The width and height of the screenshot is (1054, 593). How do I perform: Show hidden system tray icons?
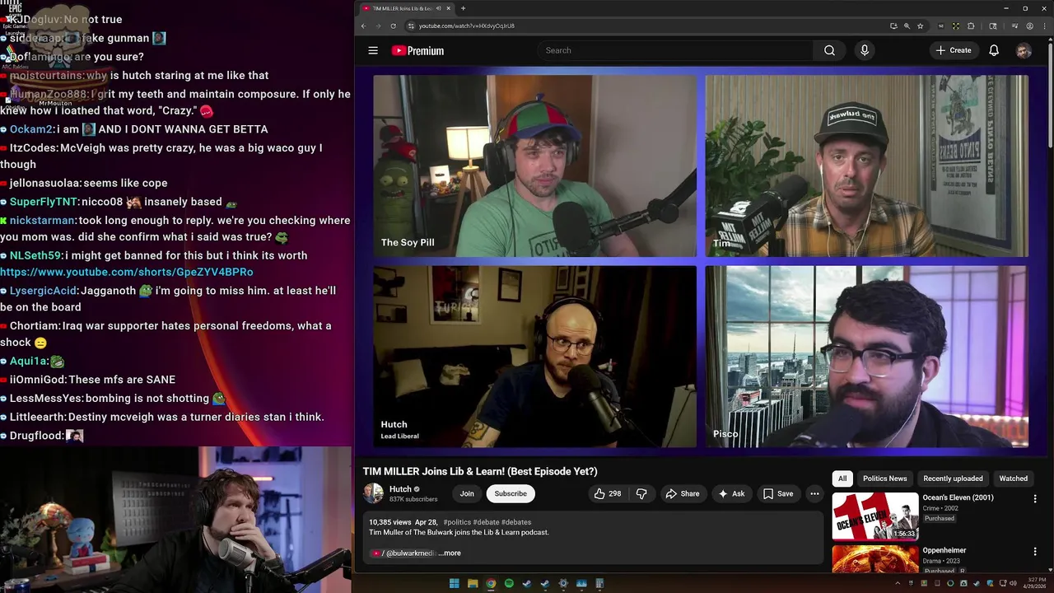[x=898, y=584]
